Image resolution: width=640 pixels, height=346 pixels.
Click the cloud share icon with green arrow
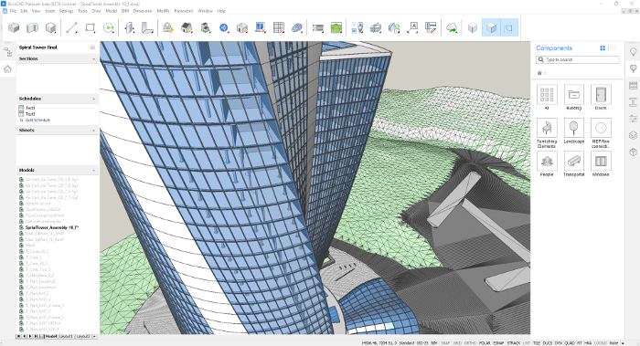click(452, 27)
